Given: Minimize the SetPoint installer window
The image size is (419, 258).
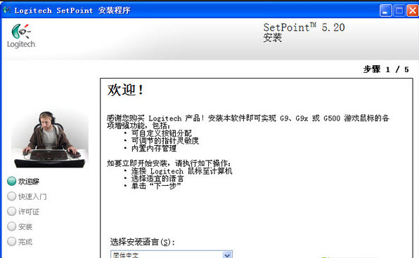Looking at the screenshot, I should tap(385, 11).
